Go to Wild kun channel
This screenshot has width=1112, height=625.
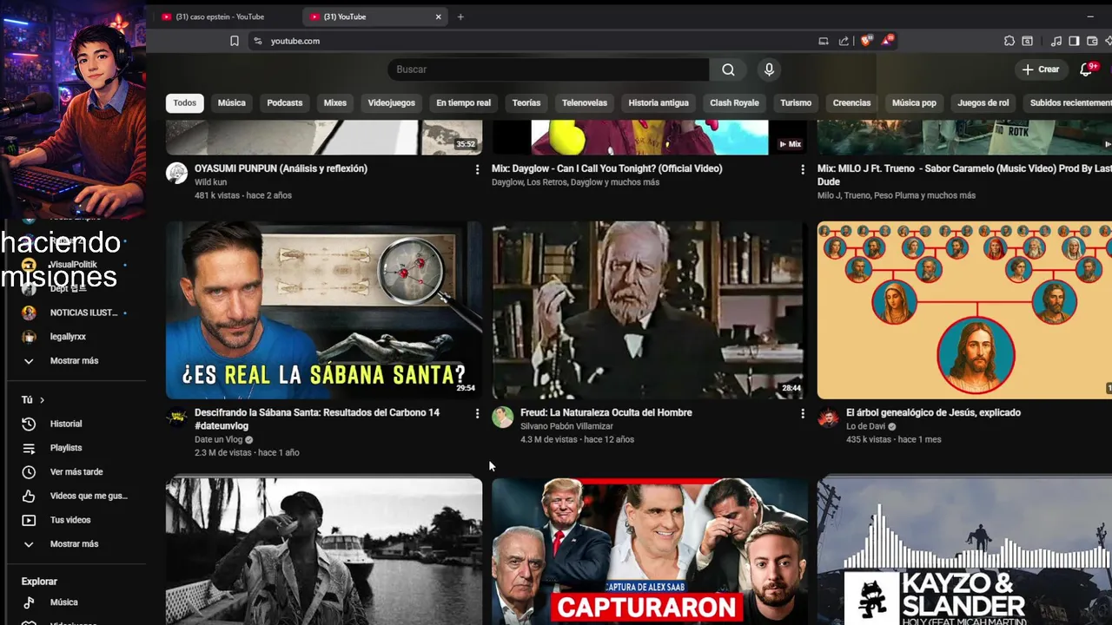(210, 182)
